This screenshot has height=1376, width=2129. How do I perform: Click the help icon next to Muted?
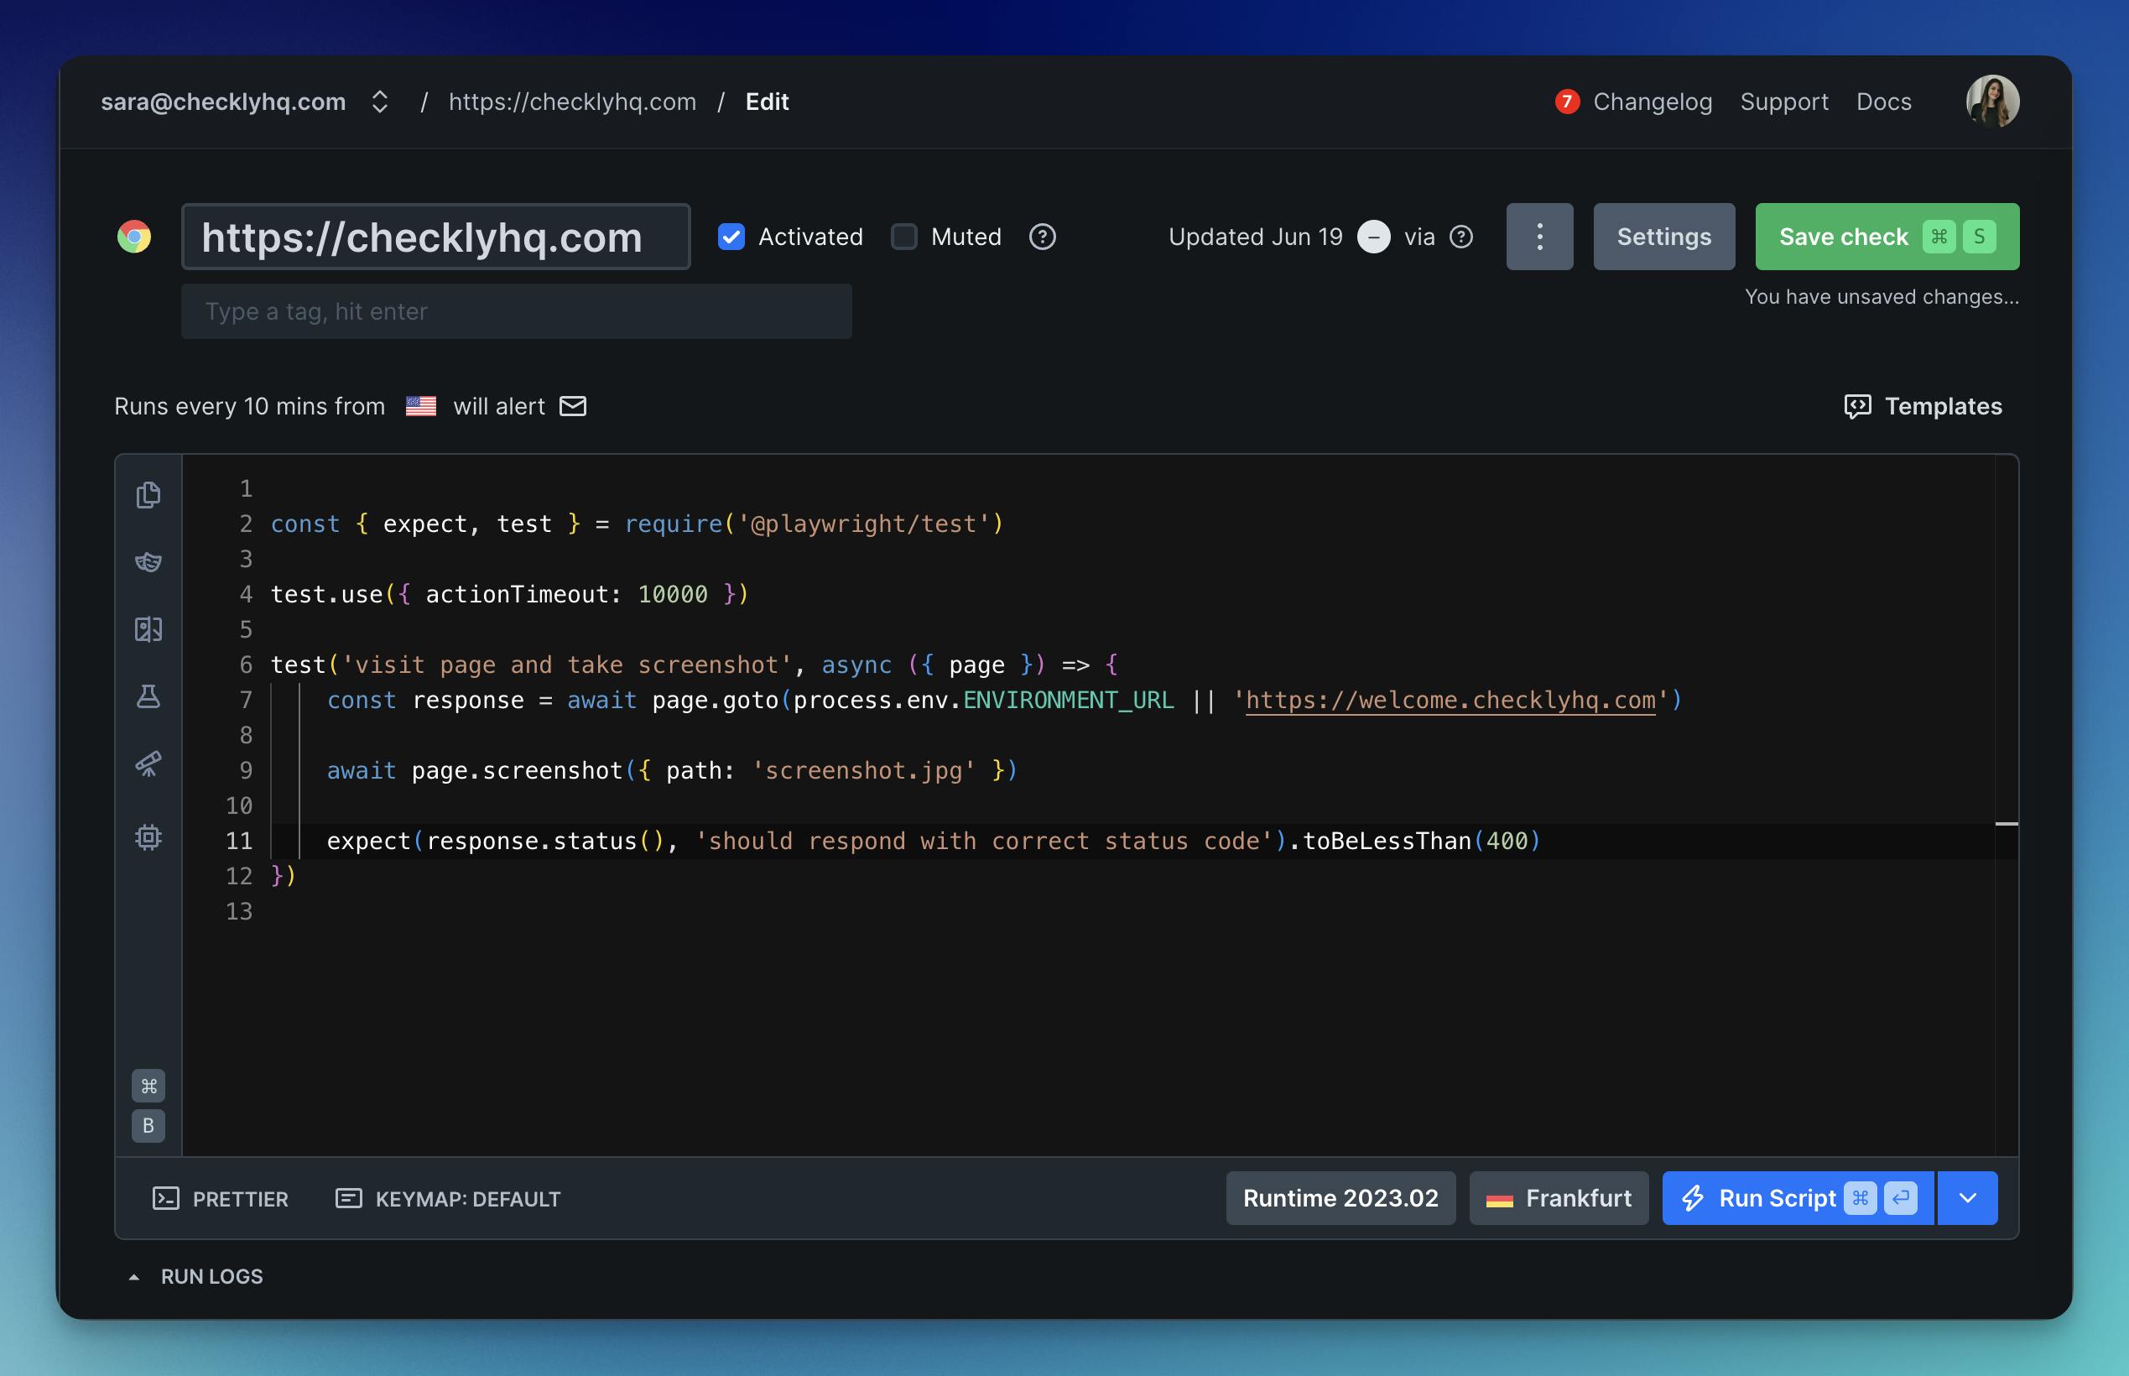1042,237
